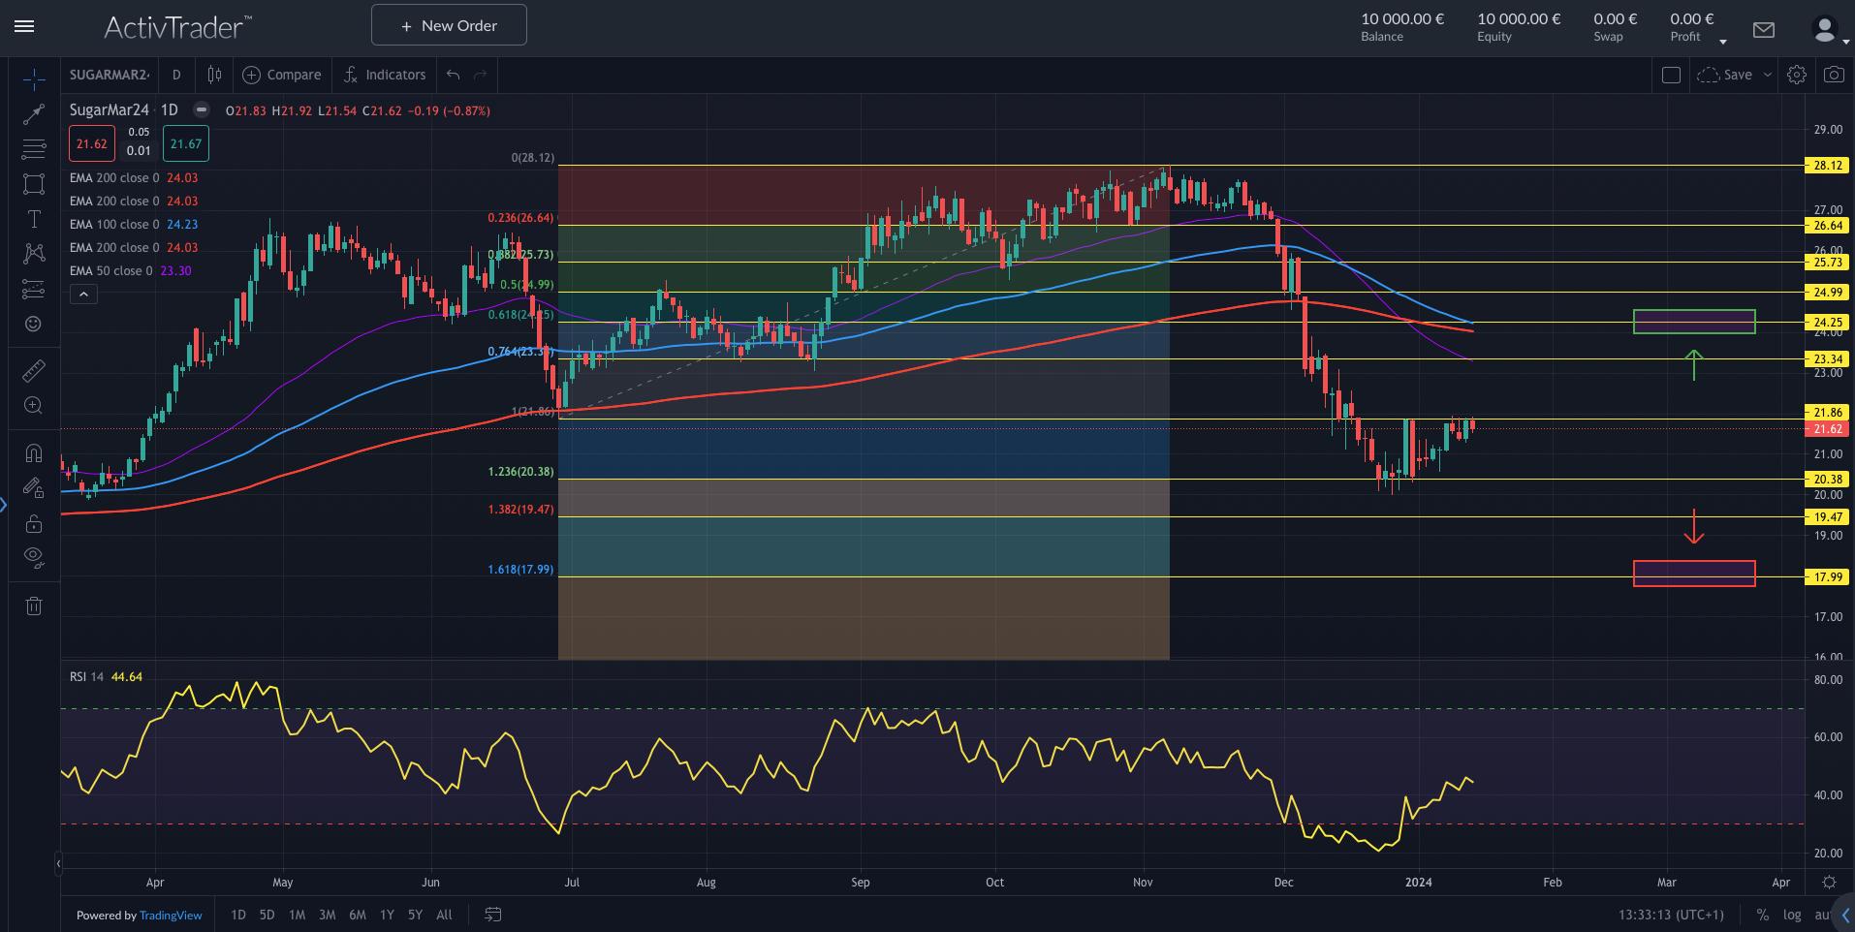Open the TradingView link
1855x932 pixels.
click(x=171, y=915)
